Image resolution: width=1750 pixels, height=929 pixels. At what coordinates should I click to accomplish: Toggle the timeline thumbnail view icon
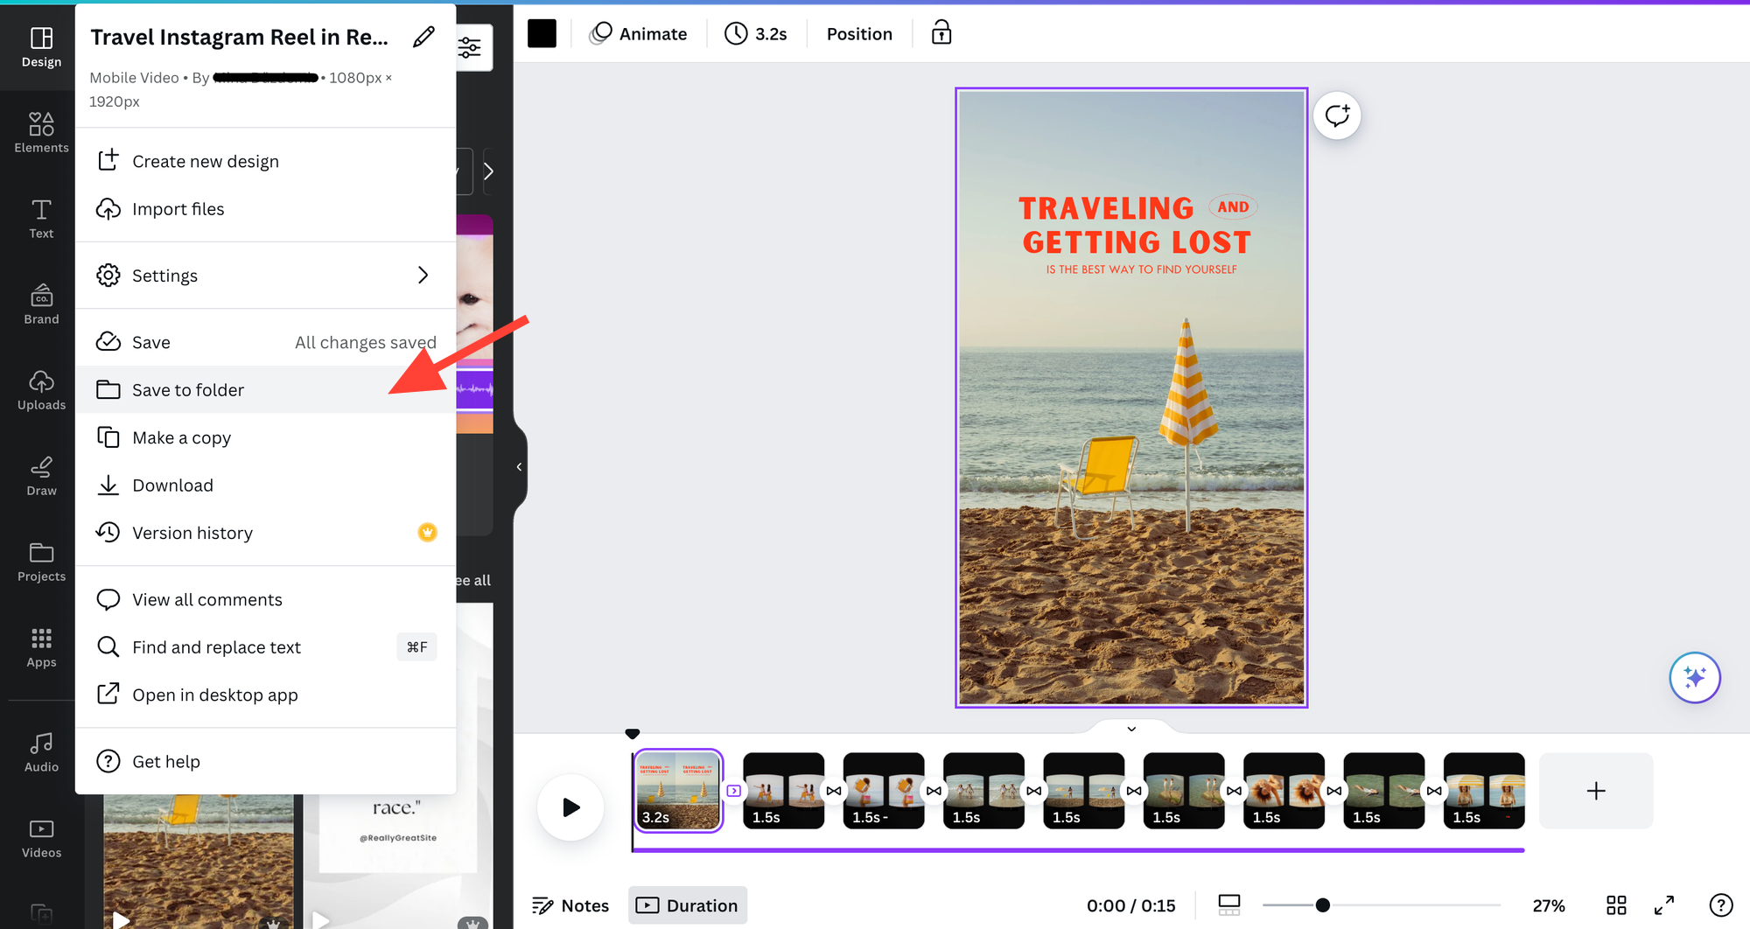(1229, 905)
